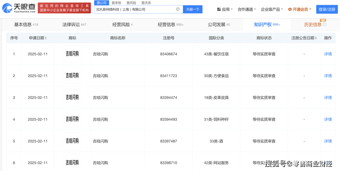
Task: Switch to the 查公司 search tab
Action: pos(101,3)
